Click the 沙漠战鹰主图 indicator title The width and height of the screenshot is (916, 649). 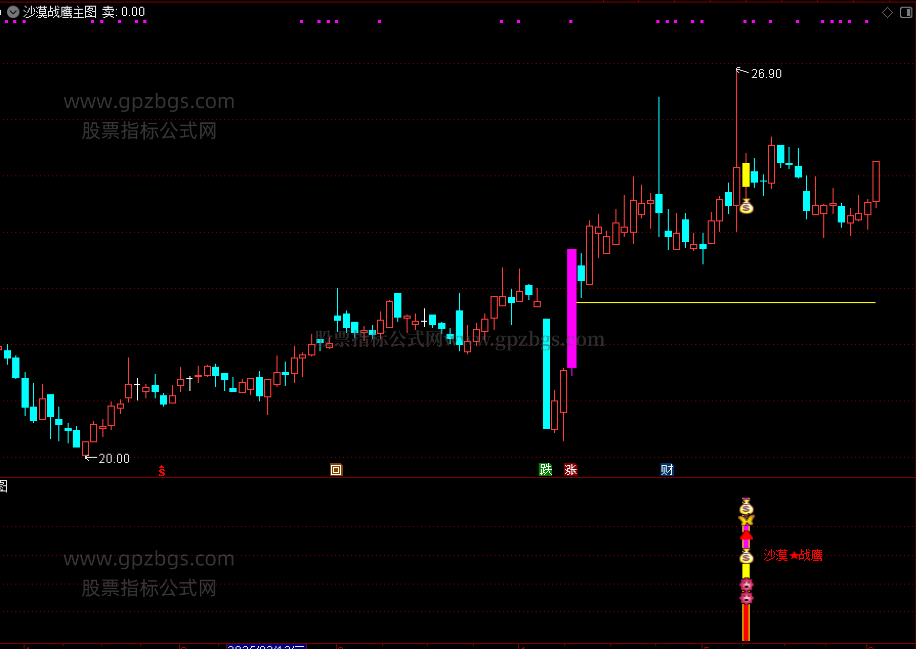point(60,12)
